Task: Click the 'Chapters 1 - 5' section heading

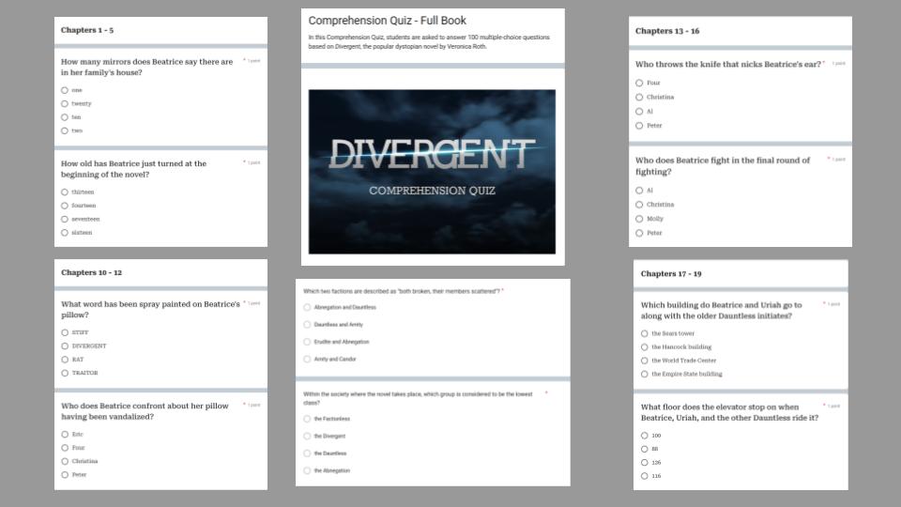Action: coord(87,30)
